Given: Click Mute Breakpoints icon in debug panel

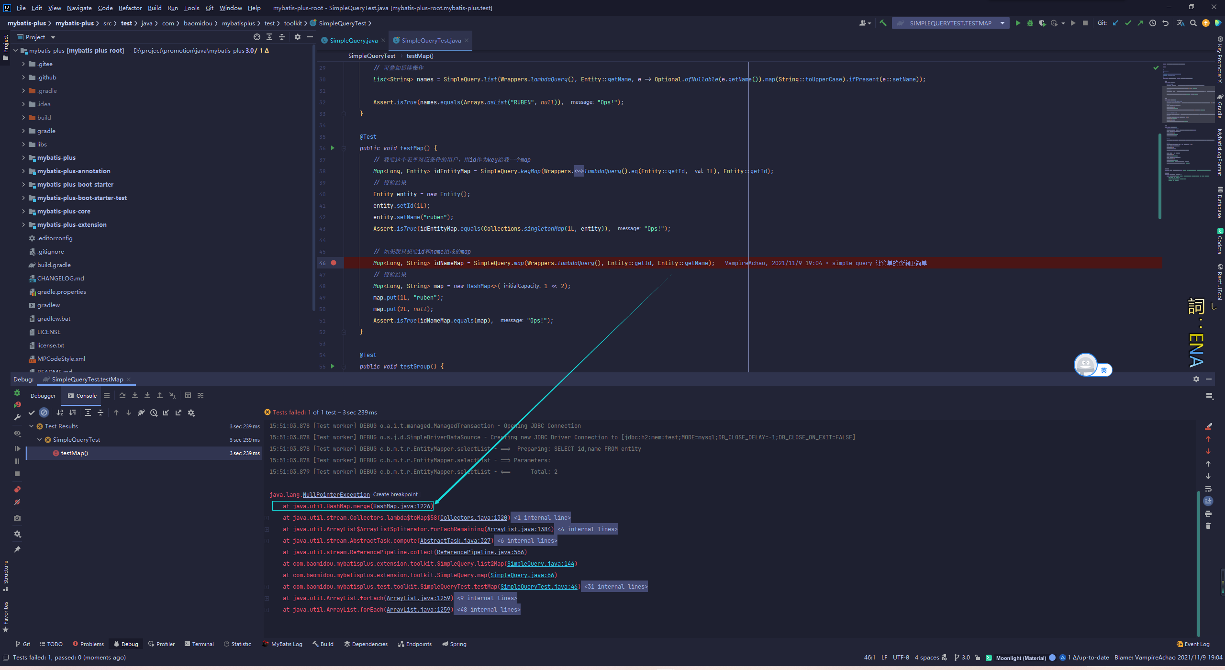Looking at the screenshot, I should 17,502.
